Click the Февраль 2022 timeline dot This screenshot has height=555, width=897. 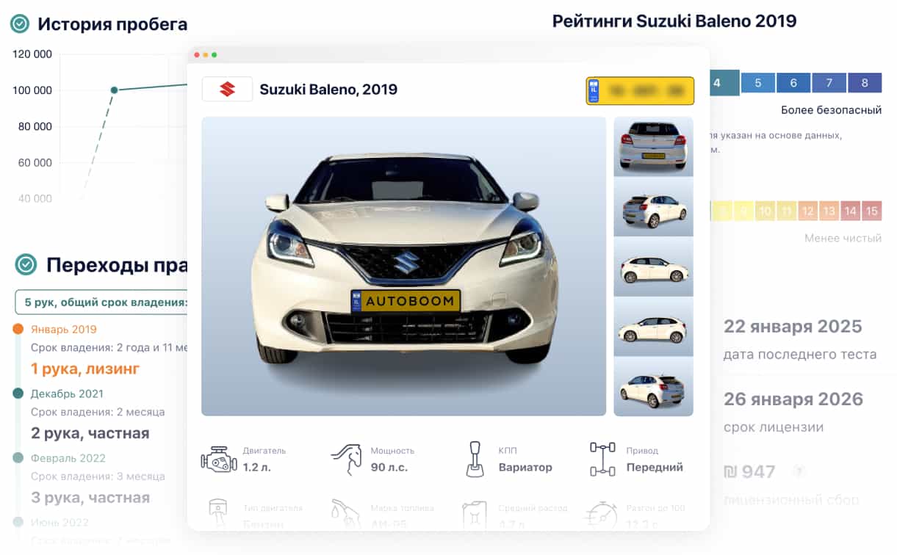tap(18, 458)
